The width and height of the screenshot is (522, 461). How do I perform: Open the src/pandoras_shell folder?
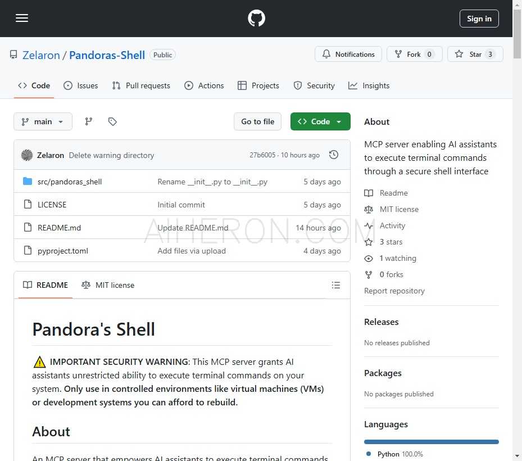70,182
